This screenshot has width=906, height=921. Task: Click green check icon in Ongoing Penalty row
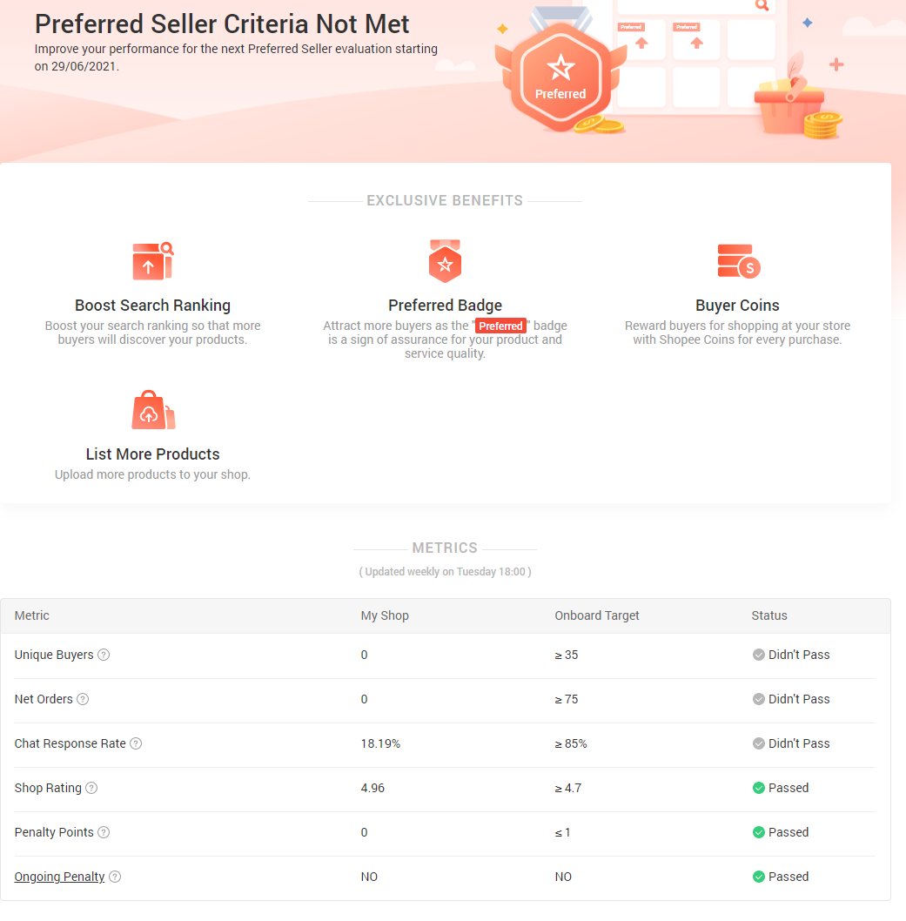[759, 877]
